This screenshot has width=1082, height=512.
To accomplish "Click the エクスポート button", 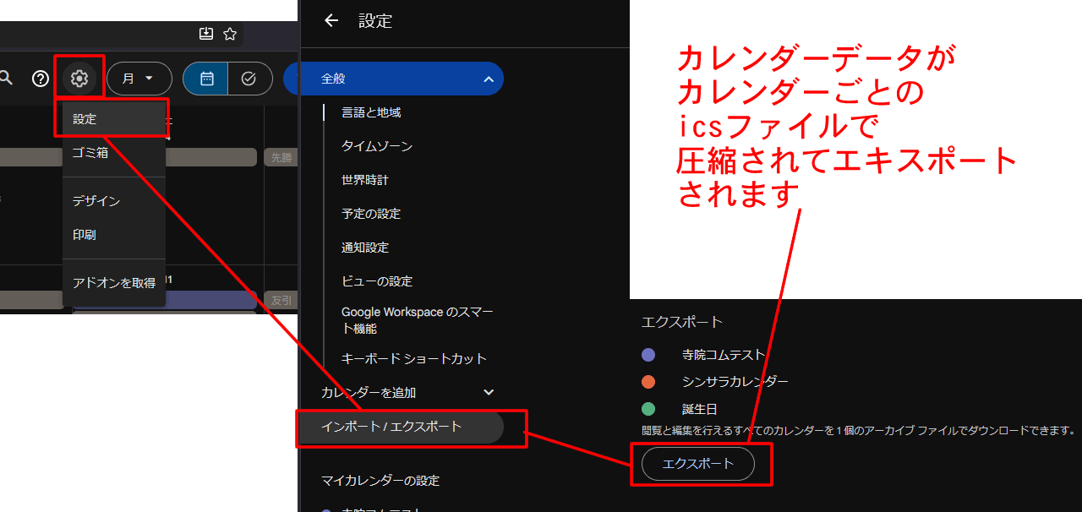I will pyautogui.click(x=697, y=464).
